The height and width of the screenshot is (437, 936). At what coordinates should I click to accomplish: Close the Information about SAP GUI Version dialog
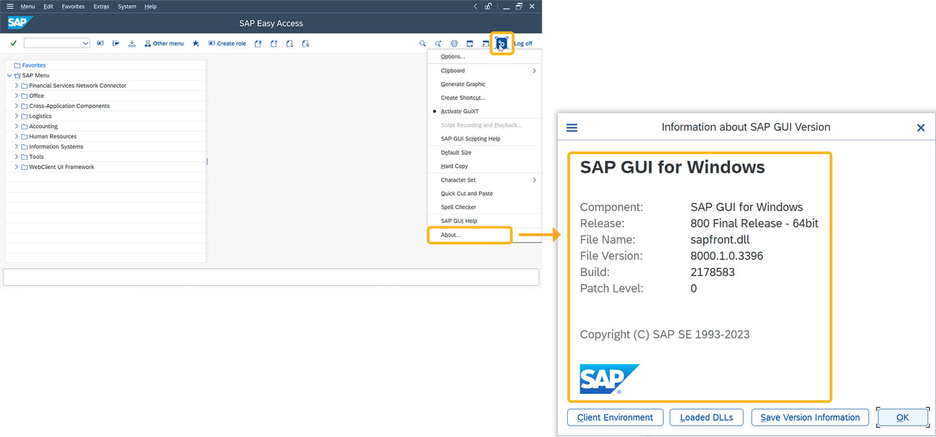[920, 127]
